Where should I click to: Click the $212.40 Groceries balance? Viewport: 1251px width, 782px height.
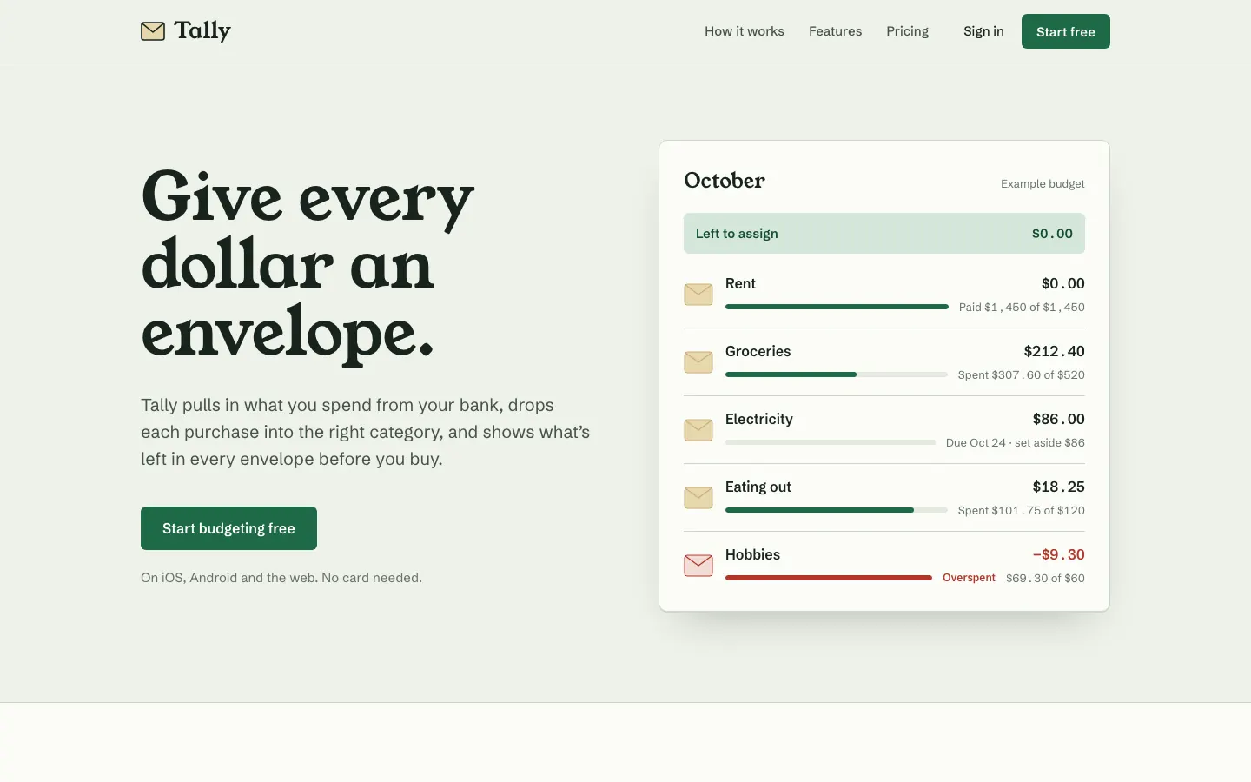(x=1054, y=352)
